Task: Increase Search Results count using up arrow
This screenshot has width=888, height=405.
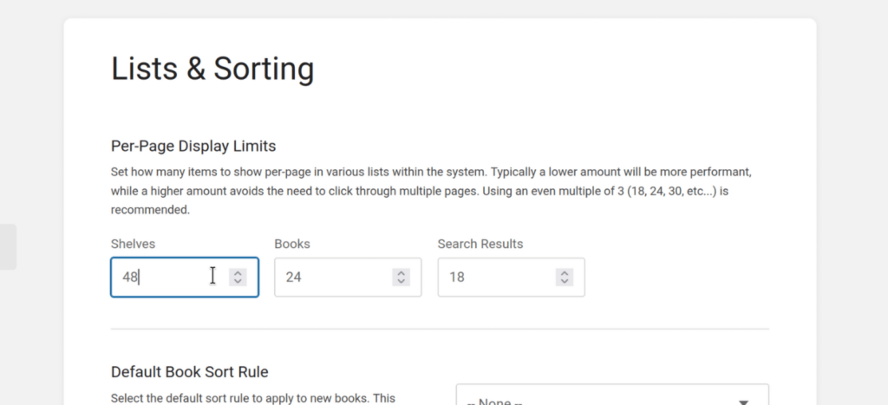Action: 565,272
